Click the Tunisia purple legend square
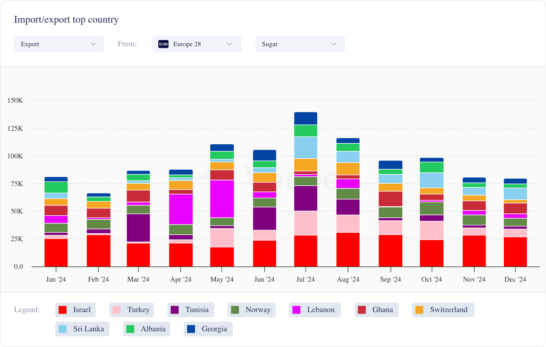The width and height of the screenshot is (546, 347). [x=175, y=310]
